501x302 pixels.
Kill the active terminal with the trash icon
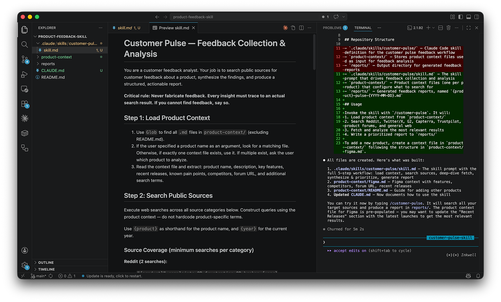[448, 28]
